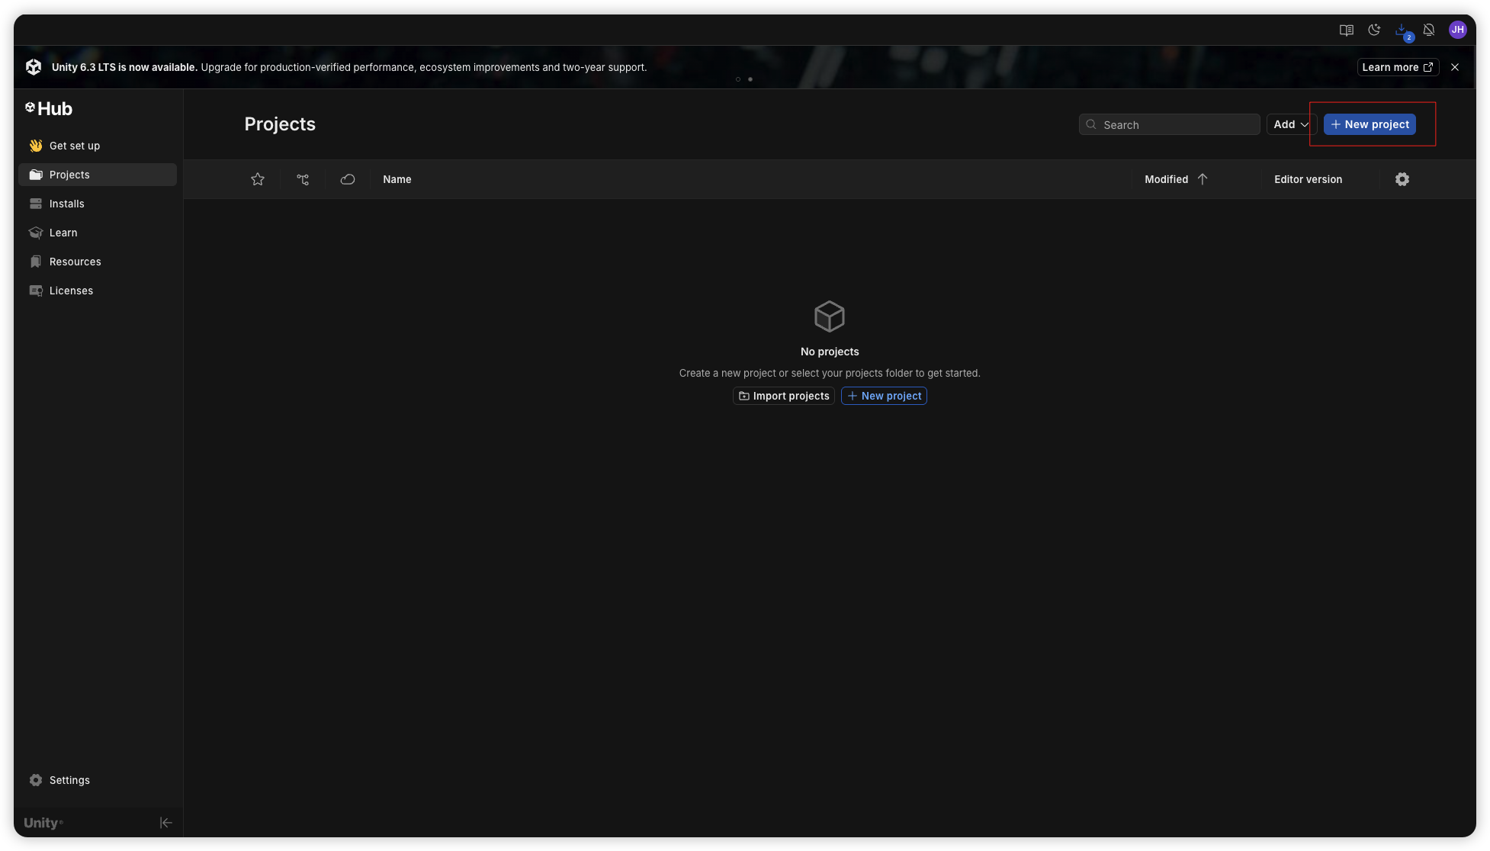This screenshot has height=851, width=1490.
Task: Click the blue New project button
Action: click(1370, 124)
